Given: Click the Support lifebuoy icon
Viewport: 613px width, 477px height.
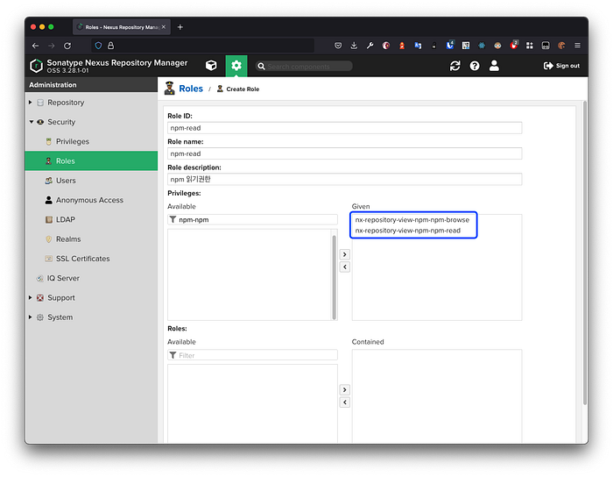Looking at the screenshot, I should coord(40,298).
